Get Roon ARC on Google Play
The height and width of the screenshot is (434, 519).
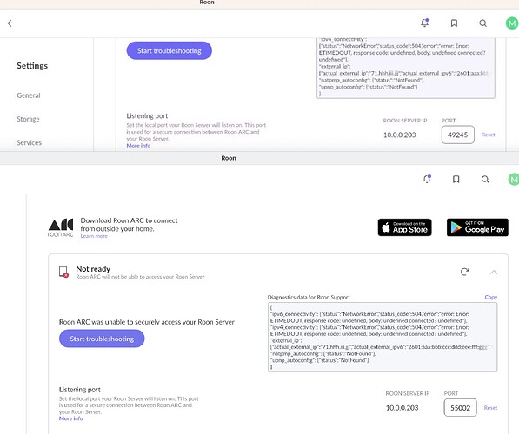[x=477, y=227]
